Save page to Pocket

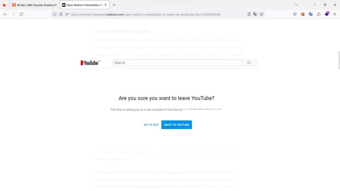click(x=295, y=14)
